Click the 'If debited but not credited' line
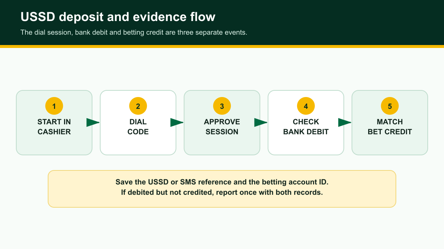Screen dimensions: 444x249 pos(222,193)
